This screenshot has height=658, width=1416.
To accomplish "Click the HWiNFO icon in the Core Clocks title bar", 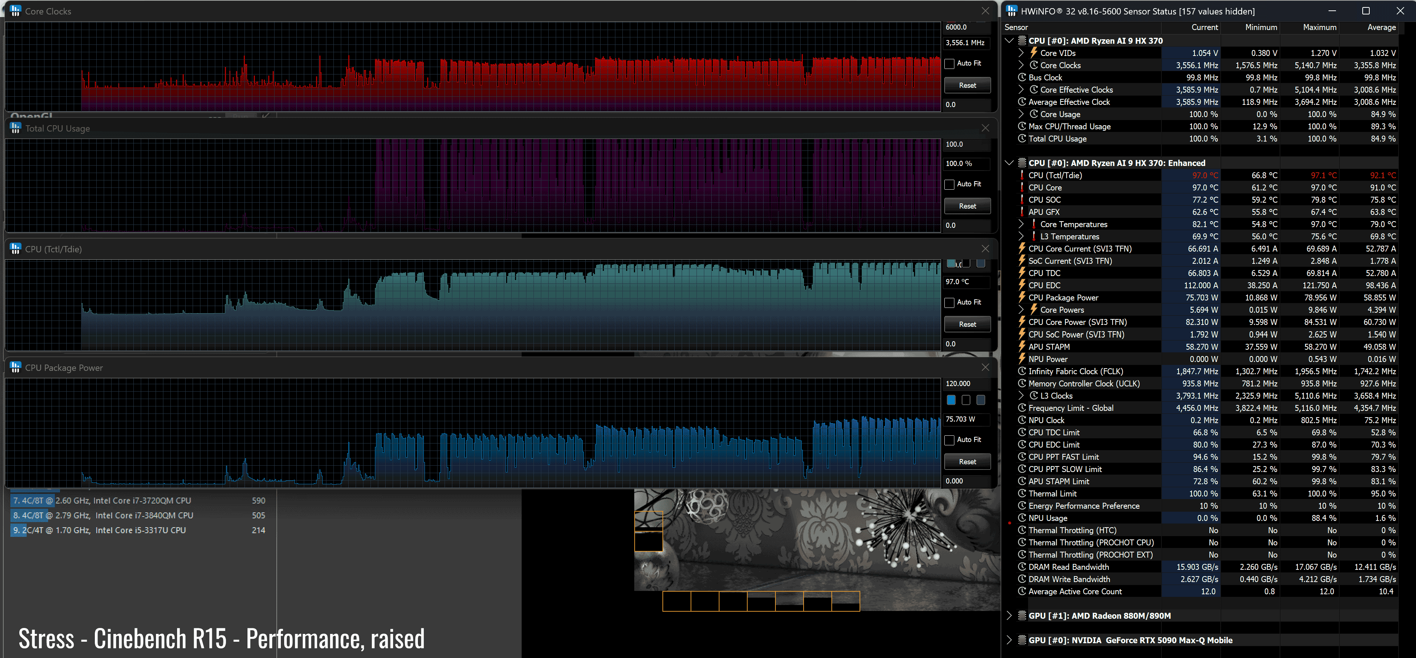I will (16, 11).
